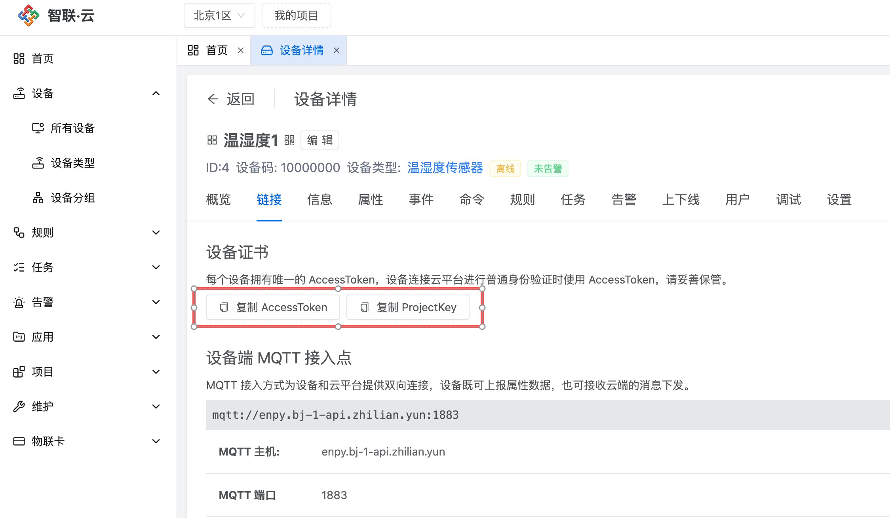Open the 用户 tab
Screen dimensions: 890x518
tap(738, 200)
